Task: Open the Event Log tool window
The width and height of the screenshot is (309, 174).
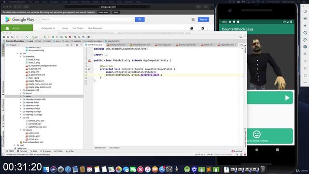Action: 237,151
